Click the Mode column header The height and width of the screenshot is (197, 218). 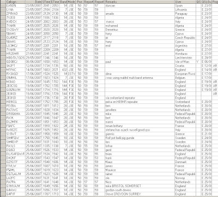pyautogui.click(x=71, y=2)
